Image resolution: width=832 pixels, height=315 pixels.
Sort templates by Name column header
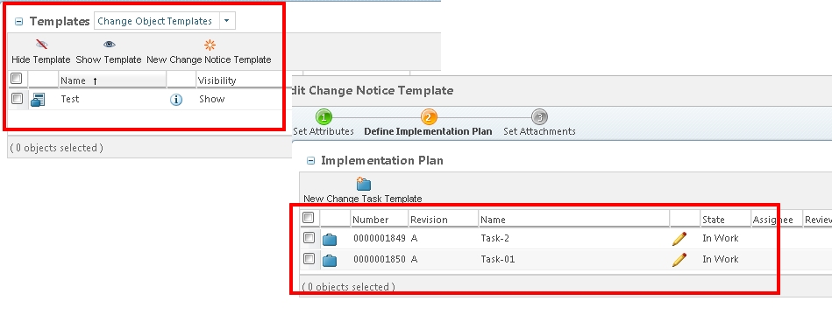pyautogui.click(x=112, y=80)
